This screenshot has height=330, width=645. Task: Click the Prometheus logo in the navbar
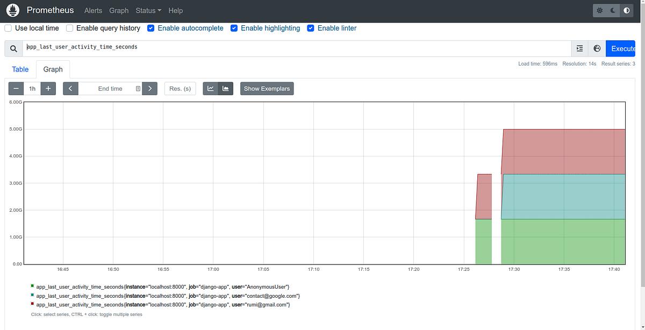[x=12, y=10]
